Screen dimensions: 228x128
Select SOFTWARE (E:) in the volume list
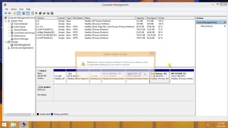100,38
